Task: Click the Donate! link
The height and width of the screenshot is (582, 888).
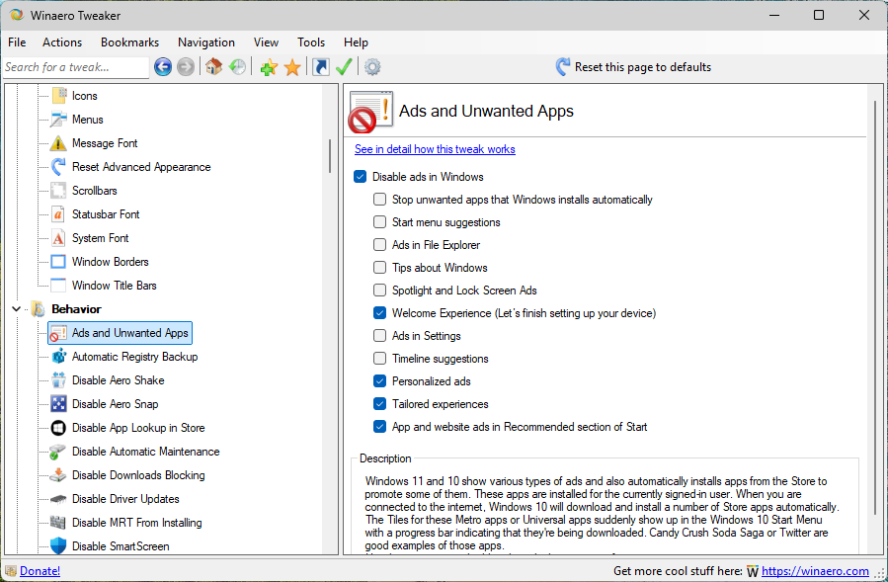Action: pos(40,571)
